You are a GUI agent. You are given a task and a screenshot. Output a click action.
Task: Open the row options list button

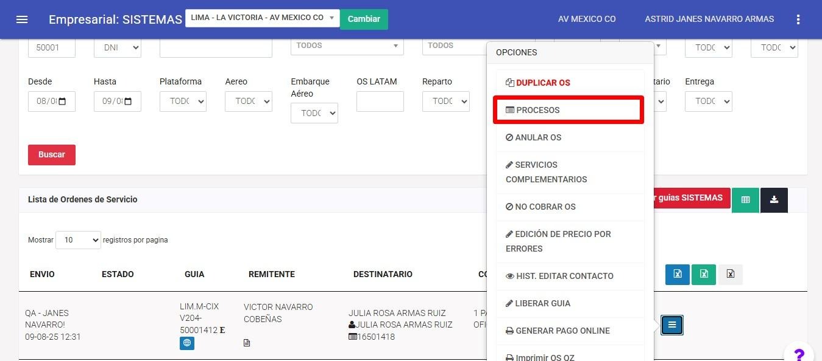(x=672, y=325)
